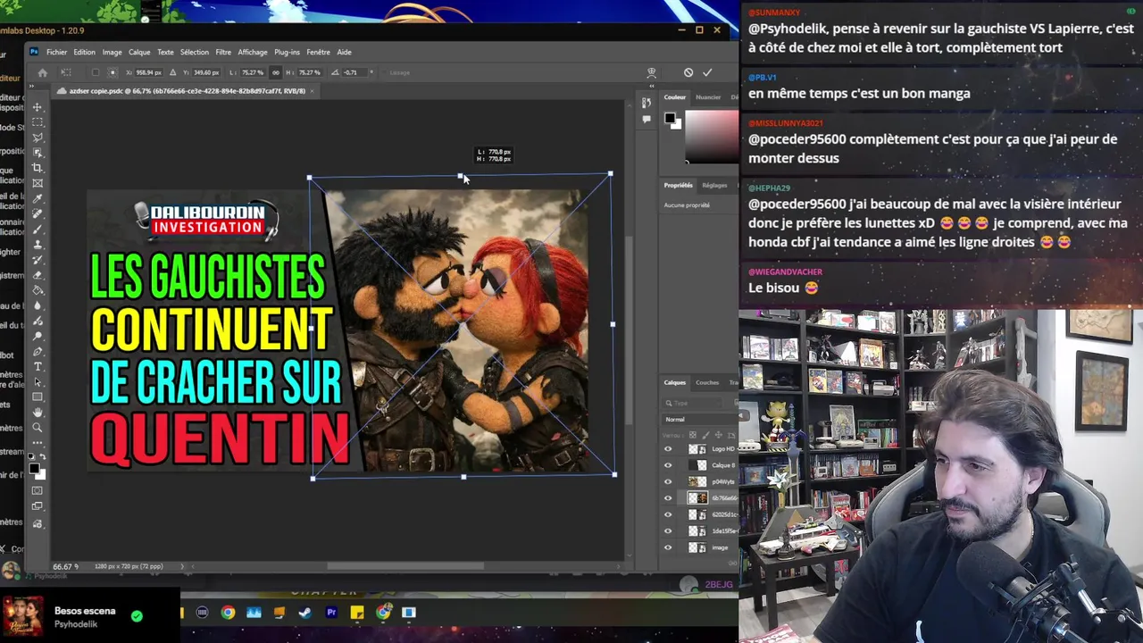Viewport: 1143px width, 643px height.
Task: Commit the transform with the checkmark
Action: click(x=707, y=72)
